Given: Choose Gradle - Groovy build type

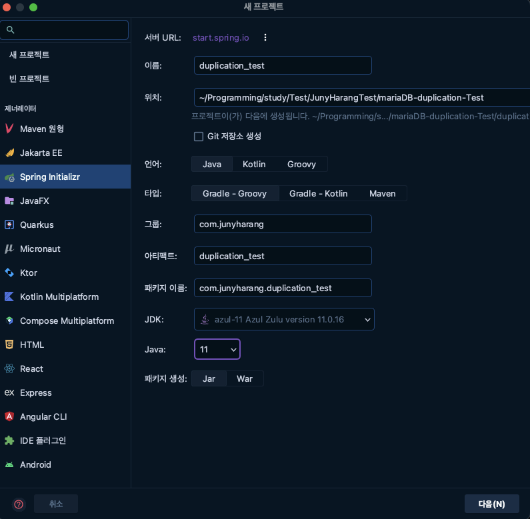Looking at the screenshot, I should (235, 194).
